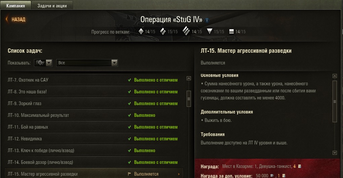The image size is (343, 178).
Task: Select task ЛТ-13. Ключ к победе
Action: [93, 150]
